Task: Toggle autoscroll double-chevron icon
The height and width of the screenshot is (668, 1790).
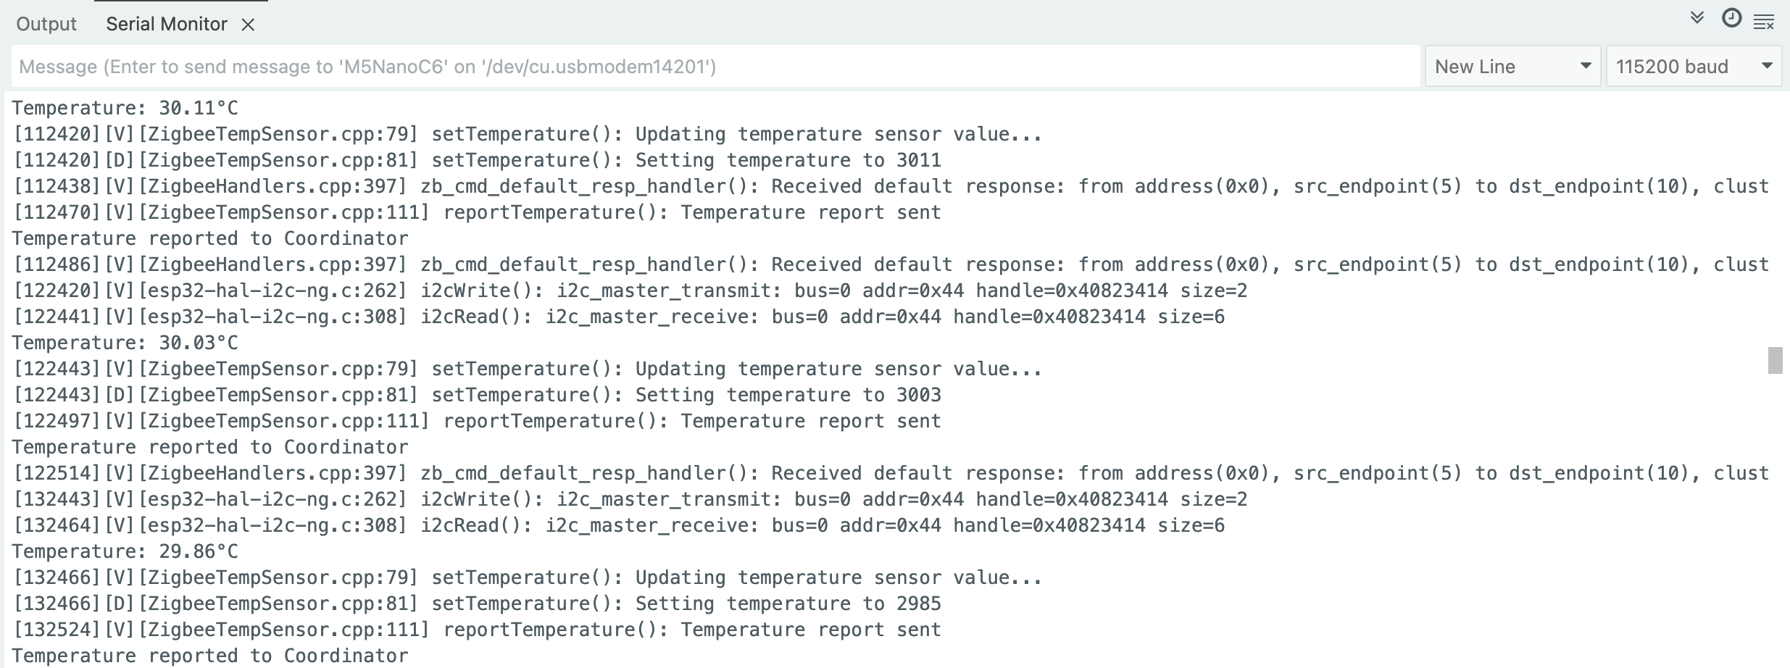Action: click(x=1697, y=18)
